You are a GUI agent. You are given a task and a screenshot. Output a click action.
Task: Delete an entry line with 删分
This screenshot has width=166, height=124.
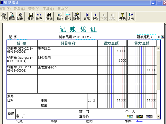click(68, 17)
